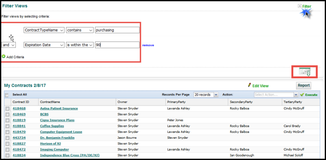Click the My Contracts 2/8/17 heading

[x=25, y=86]
